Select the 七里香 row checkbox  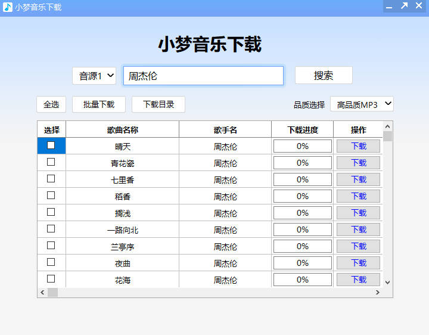[x=51, y=178]
